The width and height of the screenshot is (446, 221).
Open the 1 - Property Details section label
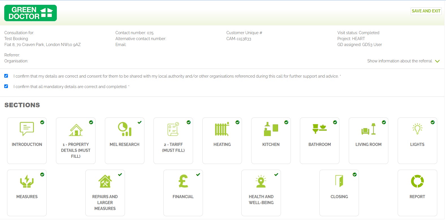click(x=76, y=150)
